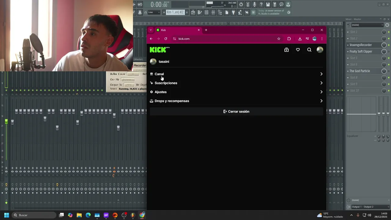The height and width of the screenshot is (220, 391).
Task: Open Fruity Soft Clipper slot dropdown arrow
Action: click(x=348, y=52)
